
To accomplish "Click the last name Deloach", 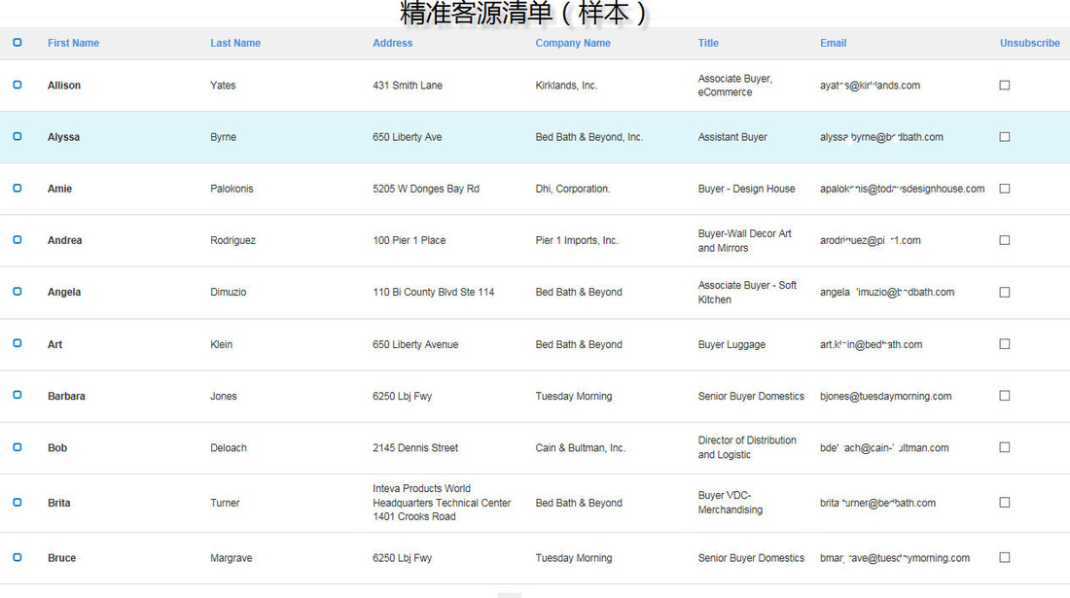I will [x=229, y=448].
